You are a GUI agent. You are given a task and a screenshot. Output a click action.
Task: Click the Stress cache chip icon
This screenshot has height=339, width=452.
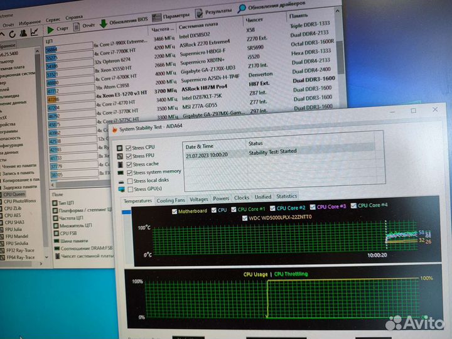point(121,164)
